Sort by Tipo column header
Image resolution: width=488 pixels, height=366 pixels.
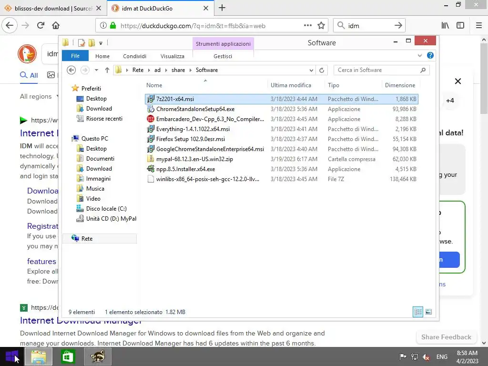pos(353,85)
